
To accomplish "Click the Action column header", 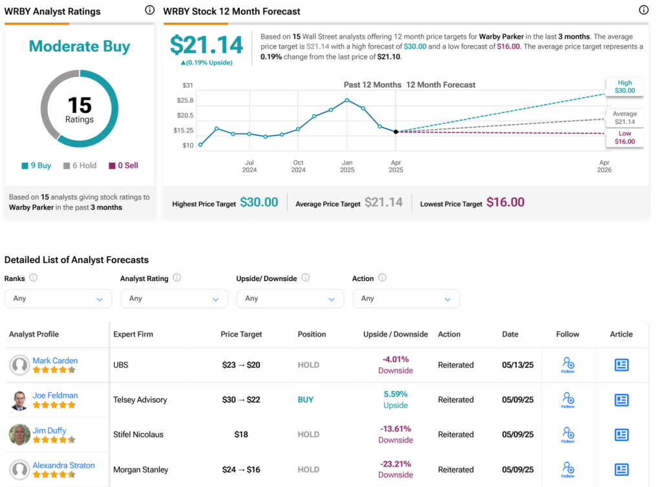I will tap(449, 335).
